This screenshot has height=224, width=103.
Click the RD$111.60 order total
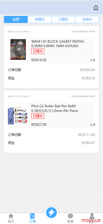click(x=86, y=135)
